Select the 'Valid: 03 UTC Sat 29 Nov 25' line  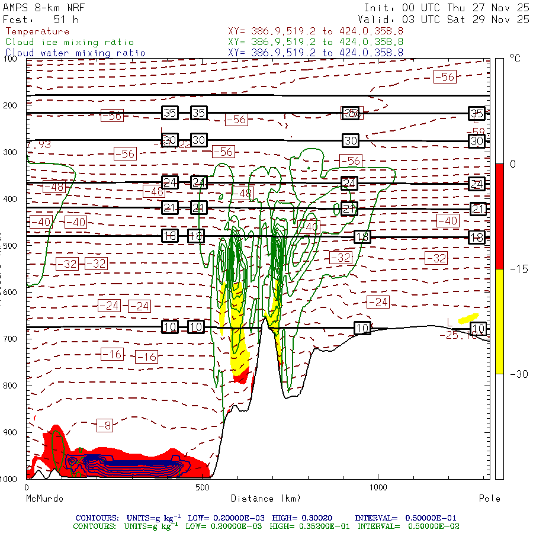click(x=444, y=20)
